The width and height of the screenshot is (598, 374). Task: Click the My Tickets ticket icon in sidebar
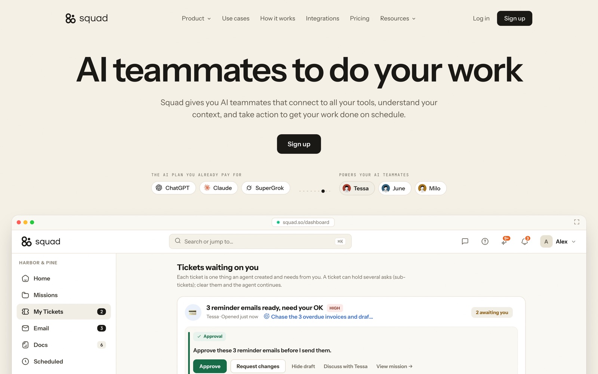point(25,312)
